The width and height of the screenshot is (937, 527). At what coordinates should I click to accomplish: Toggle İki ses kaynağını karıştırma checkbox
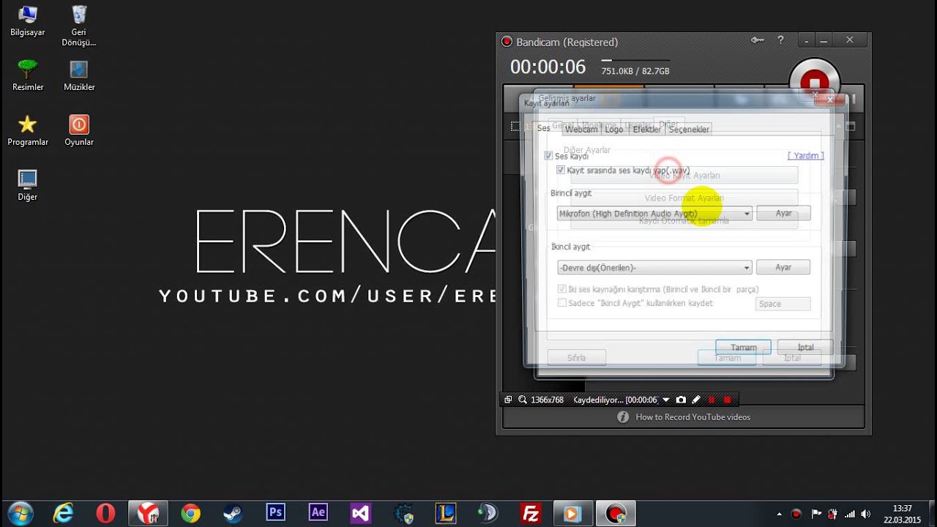point(562,289)
